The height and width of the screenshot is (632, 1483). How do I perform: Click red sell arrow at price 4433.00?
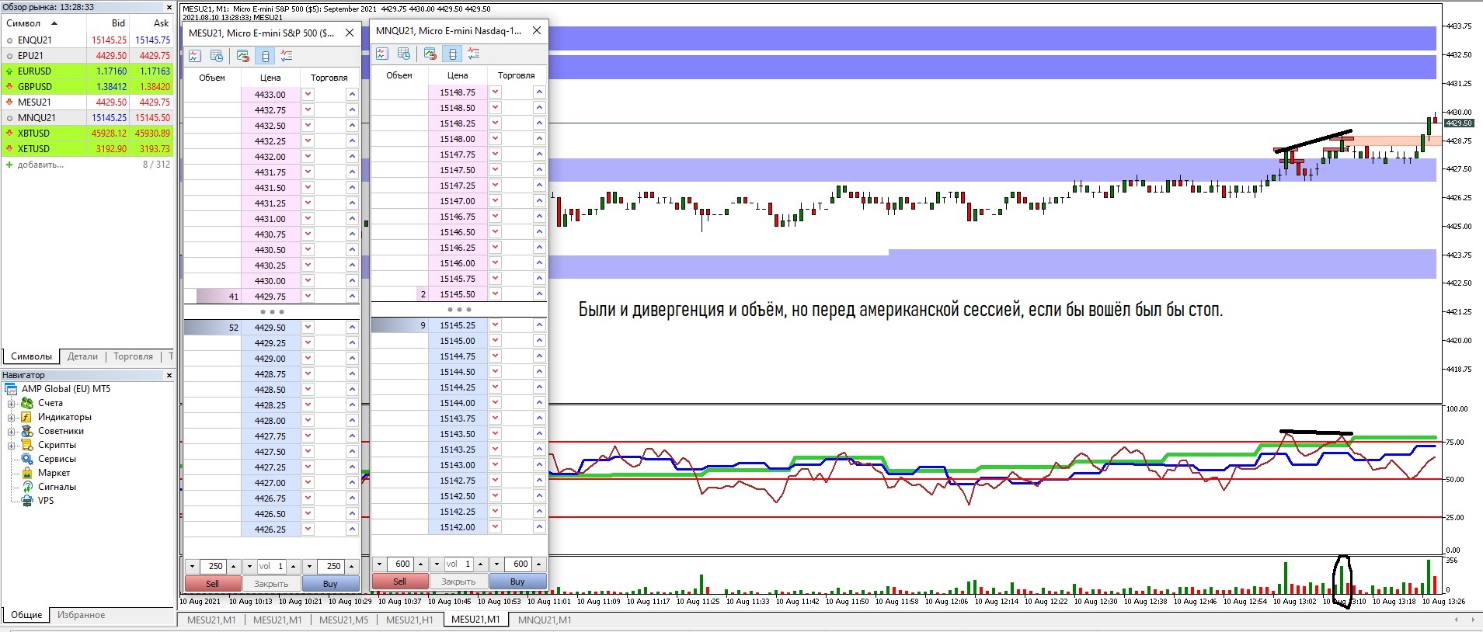[x=308, y=94]
